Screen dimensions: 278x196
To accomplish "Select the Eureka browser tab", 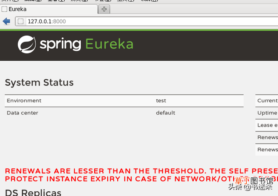I will pyautogui.click(x=49, y=9).
